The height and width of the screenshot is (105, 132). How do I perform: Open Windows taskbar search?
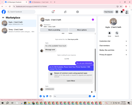pos(7,103)
